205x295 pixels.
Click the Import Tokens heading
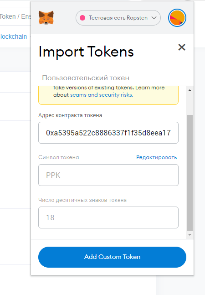click(86, 52)
